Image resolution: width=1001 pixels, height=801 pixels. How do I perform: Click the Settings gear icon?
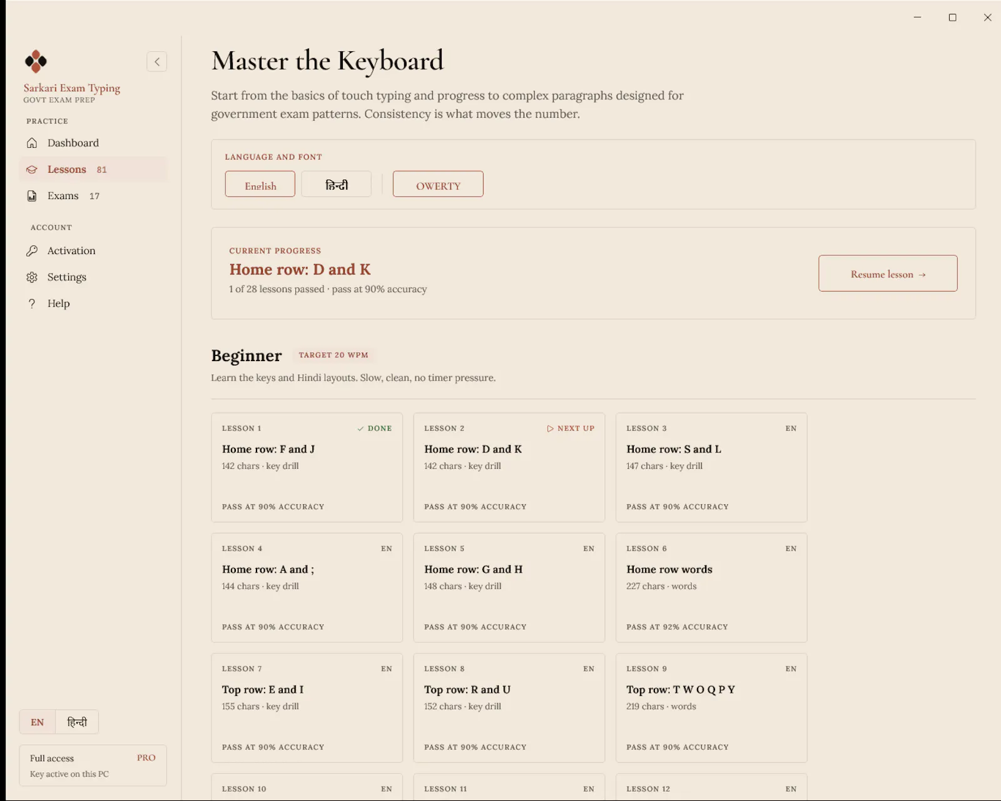click(x=32, y=277)
